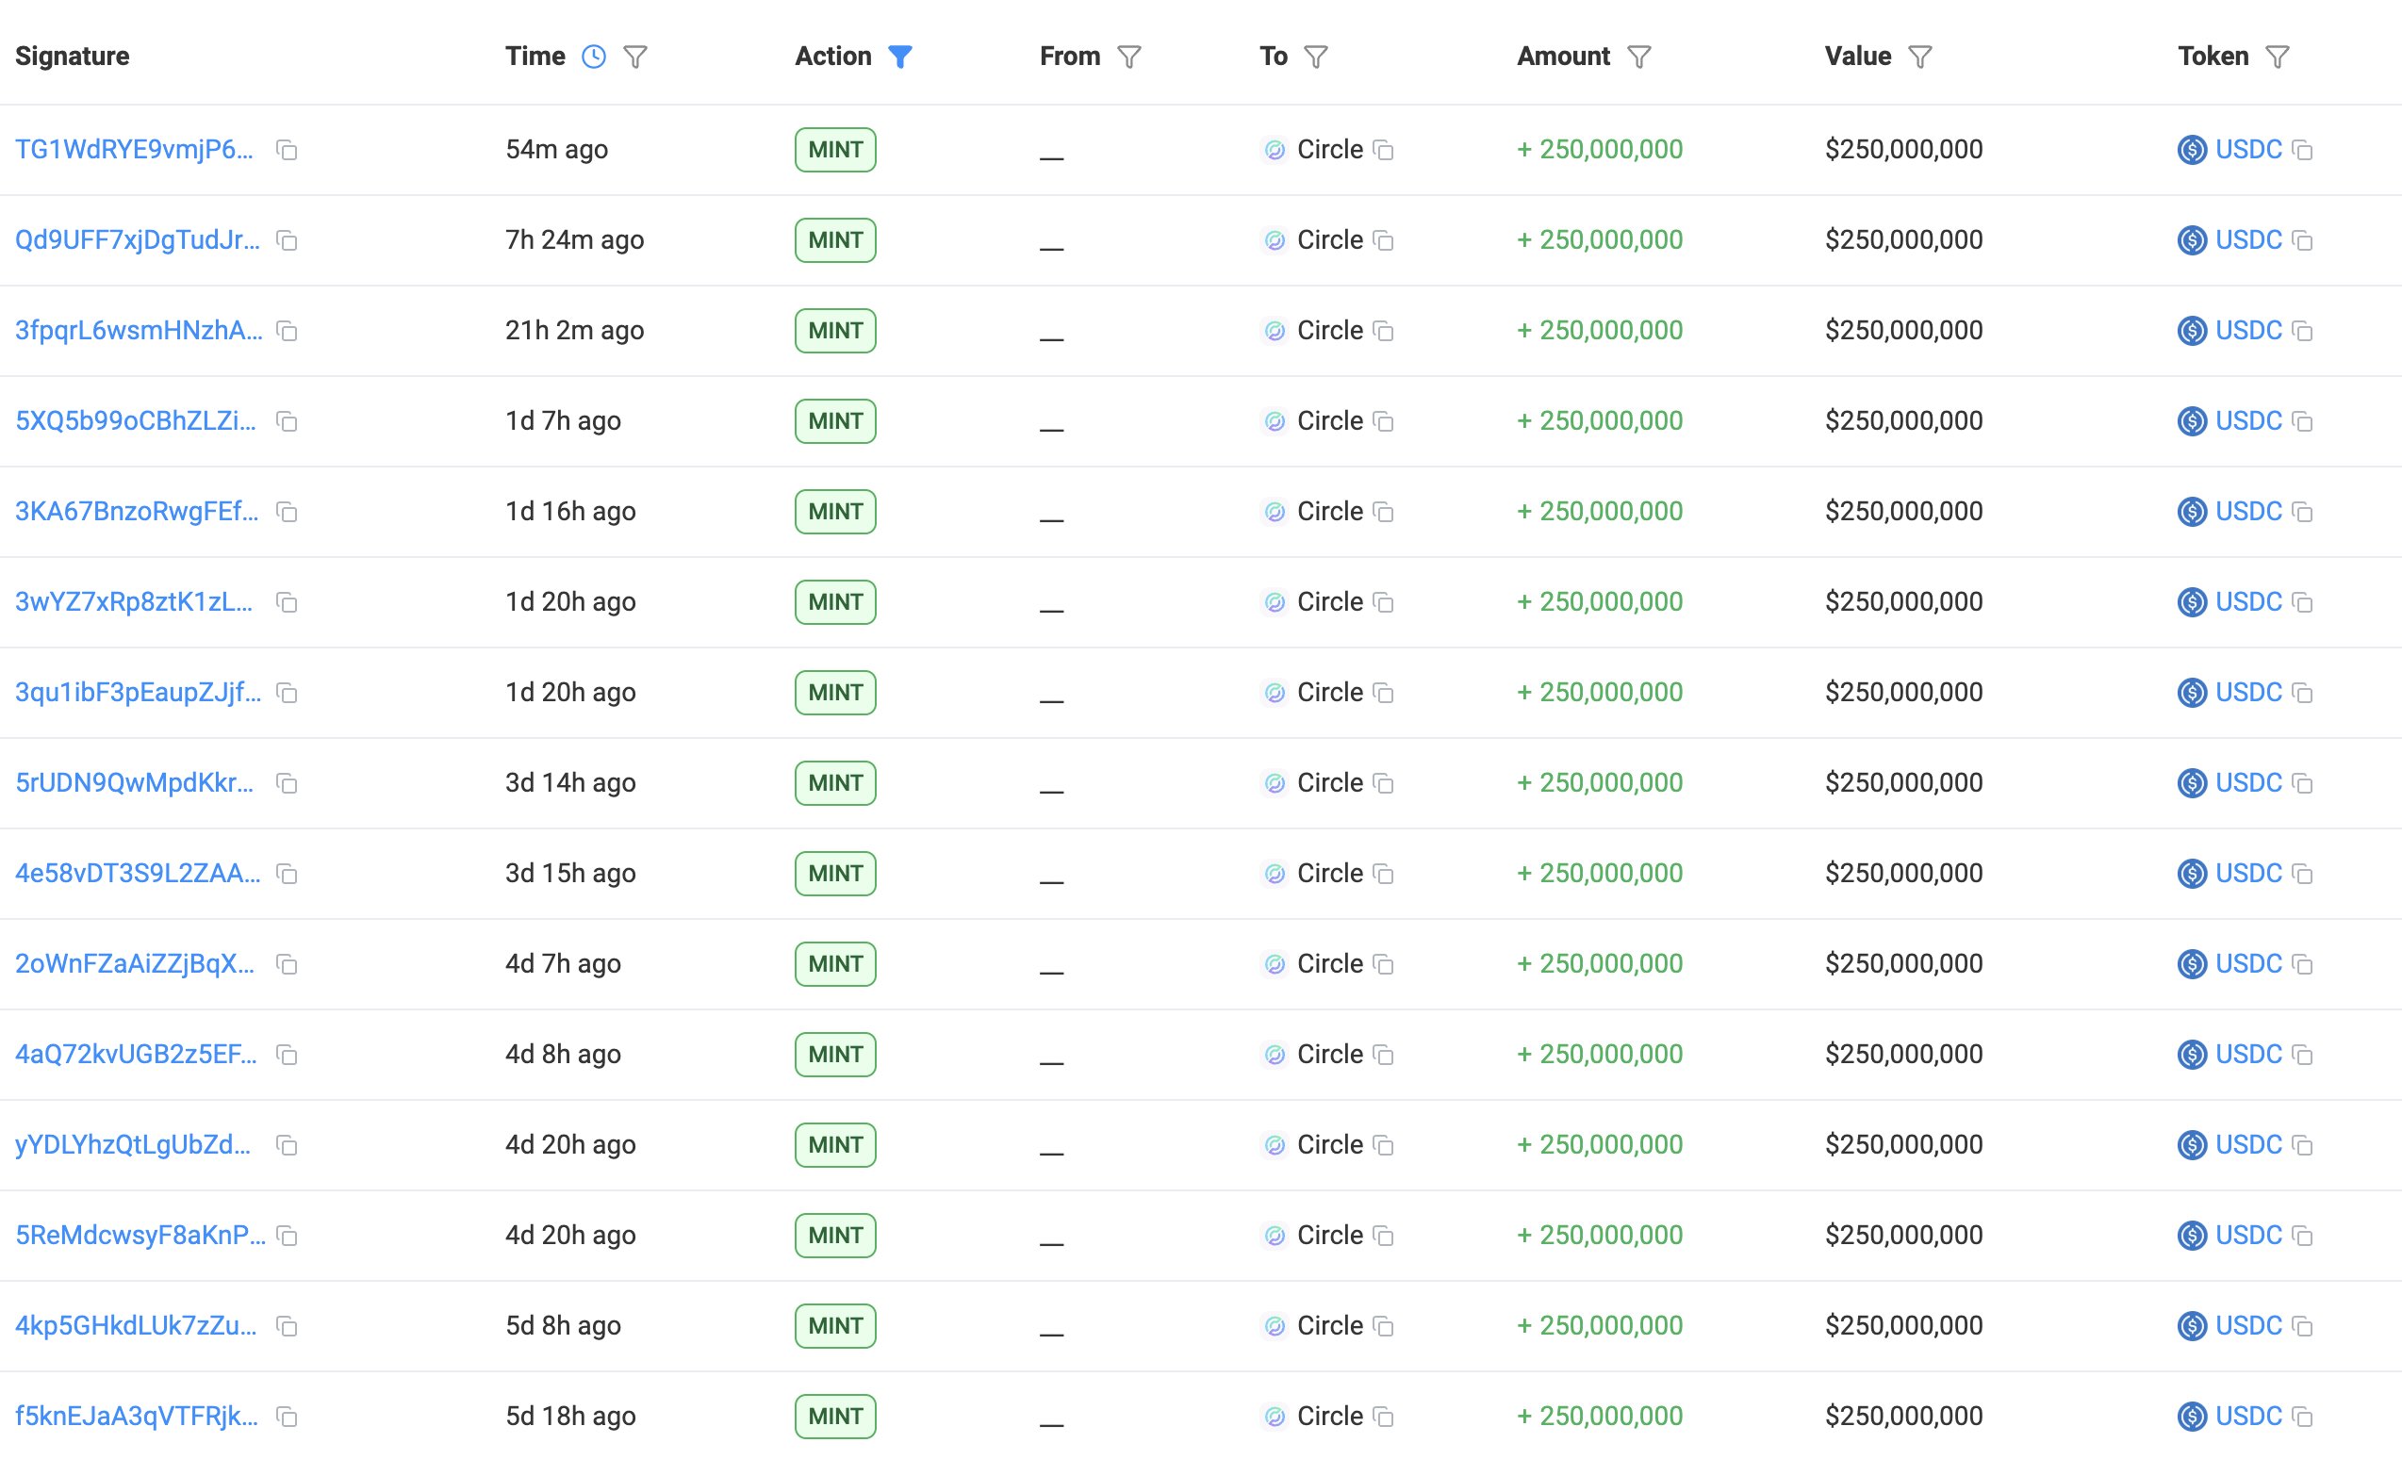
Task: Copy signature 5XQ5b99oCBhZLZi…
Action: [x=287, y=422]
